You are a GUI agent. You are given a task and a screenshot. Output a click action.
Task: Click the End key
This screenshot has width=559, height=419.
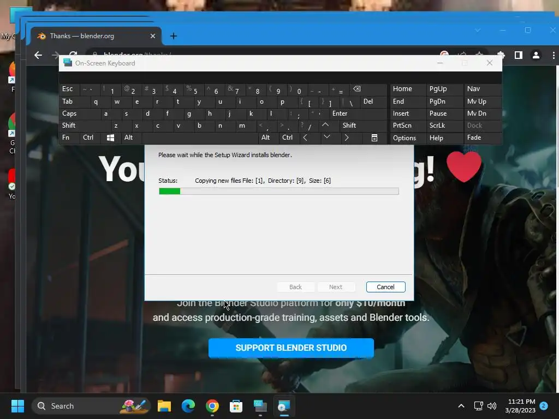(407, 101)
